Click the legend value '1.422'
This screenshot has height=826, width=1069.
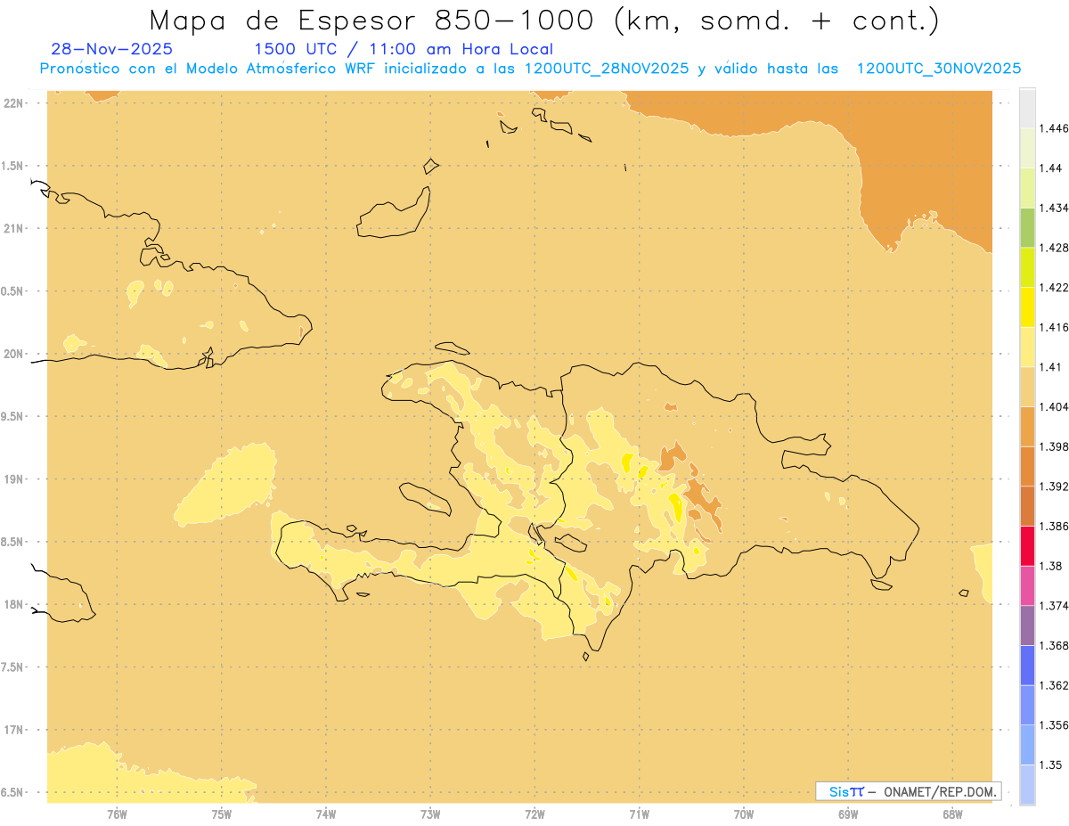pos(1055,287)
